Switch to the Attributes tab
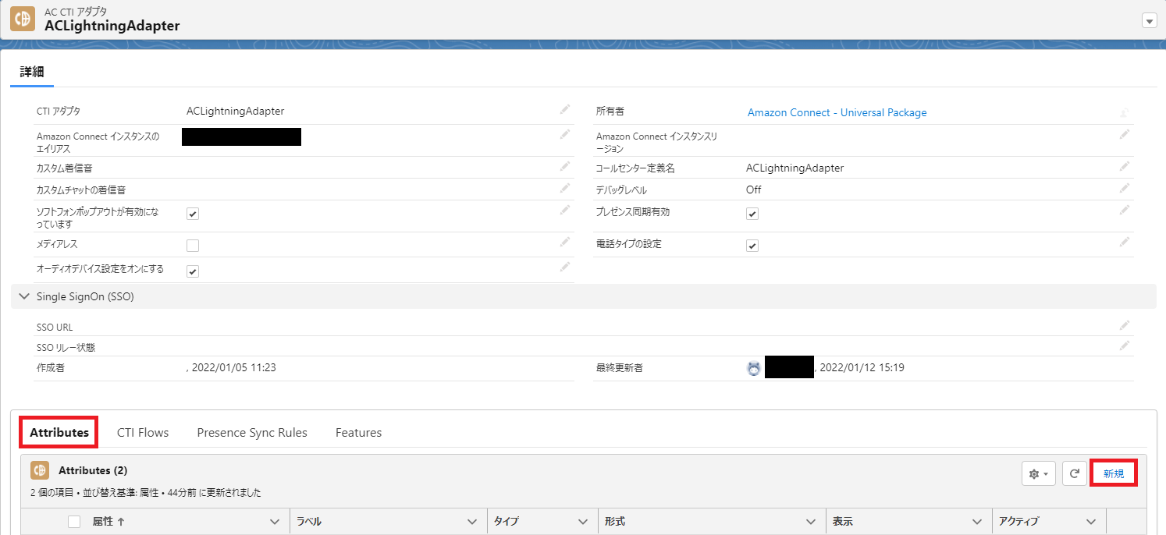Screen dimensions: 1166x535 (59, 432)
